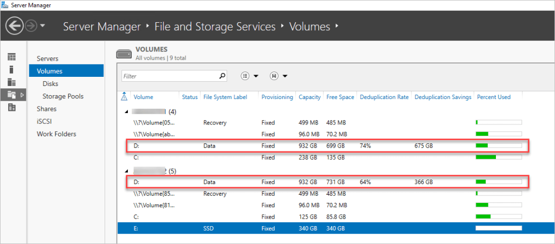Click into the Filter text field

click(169, 76)
